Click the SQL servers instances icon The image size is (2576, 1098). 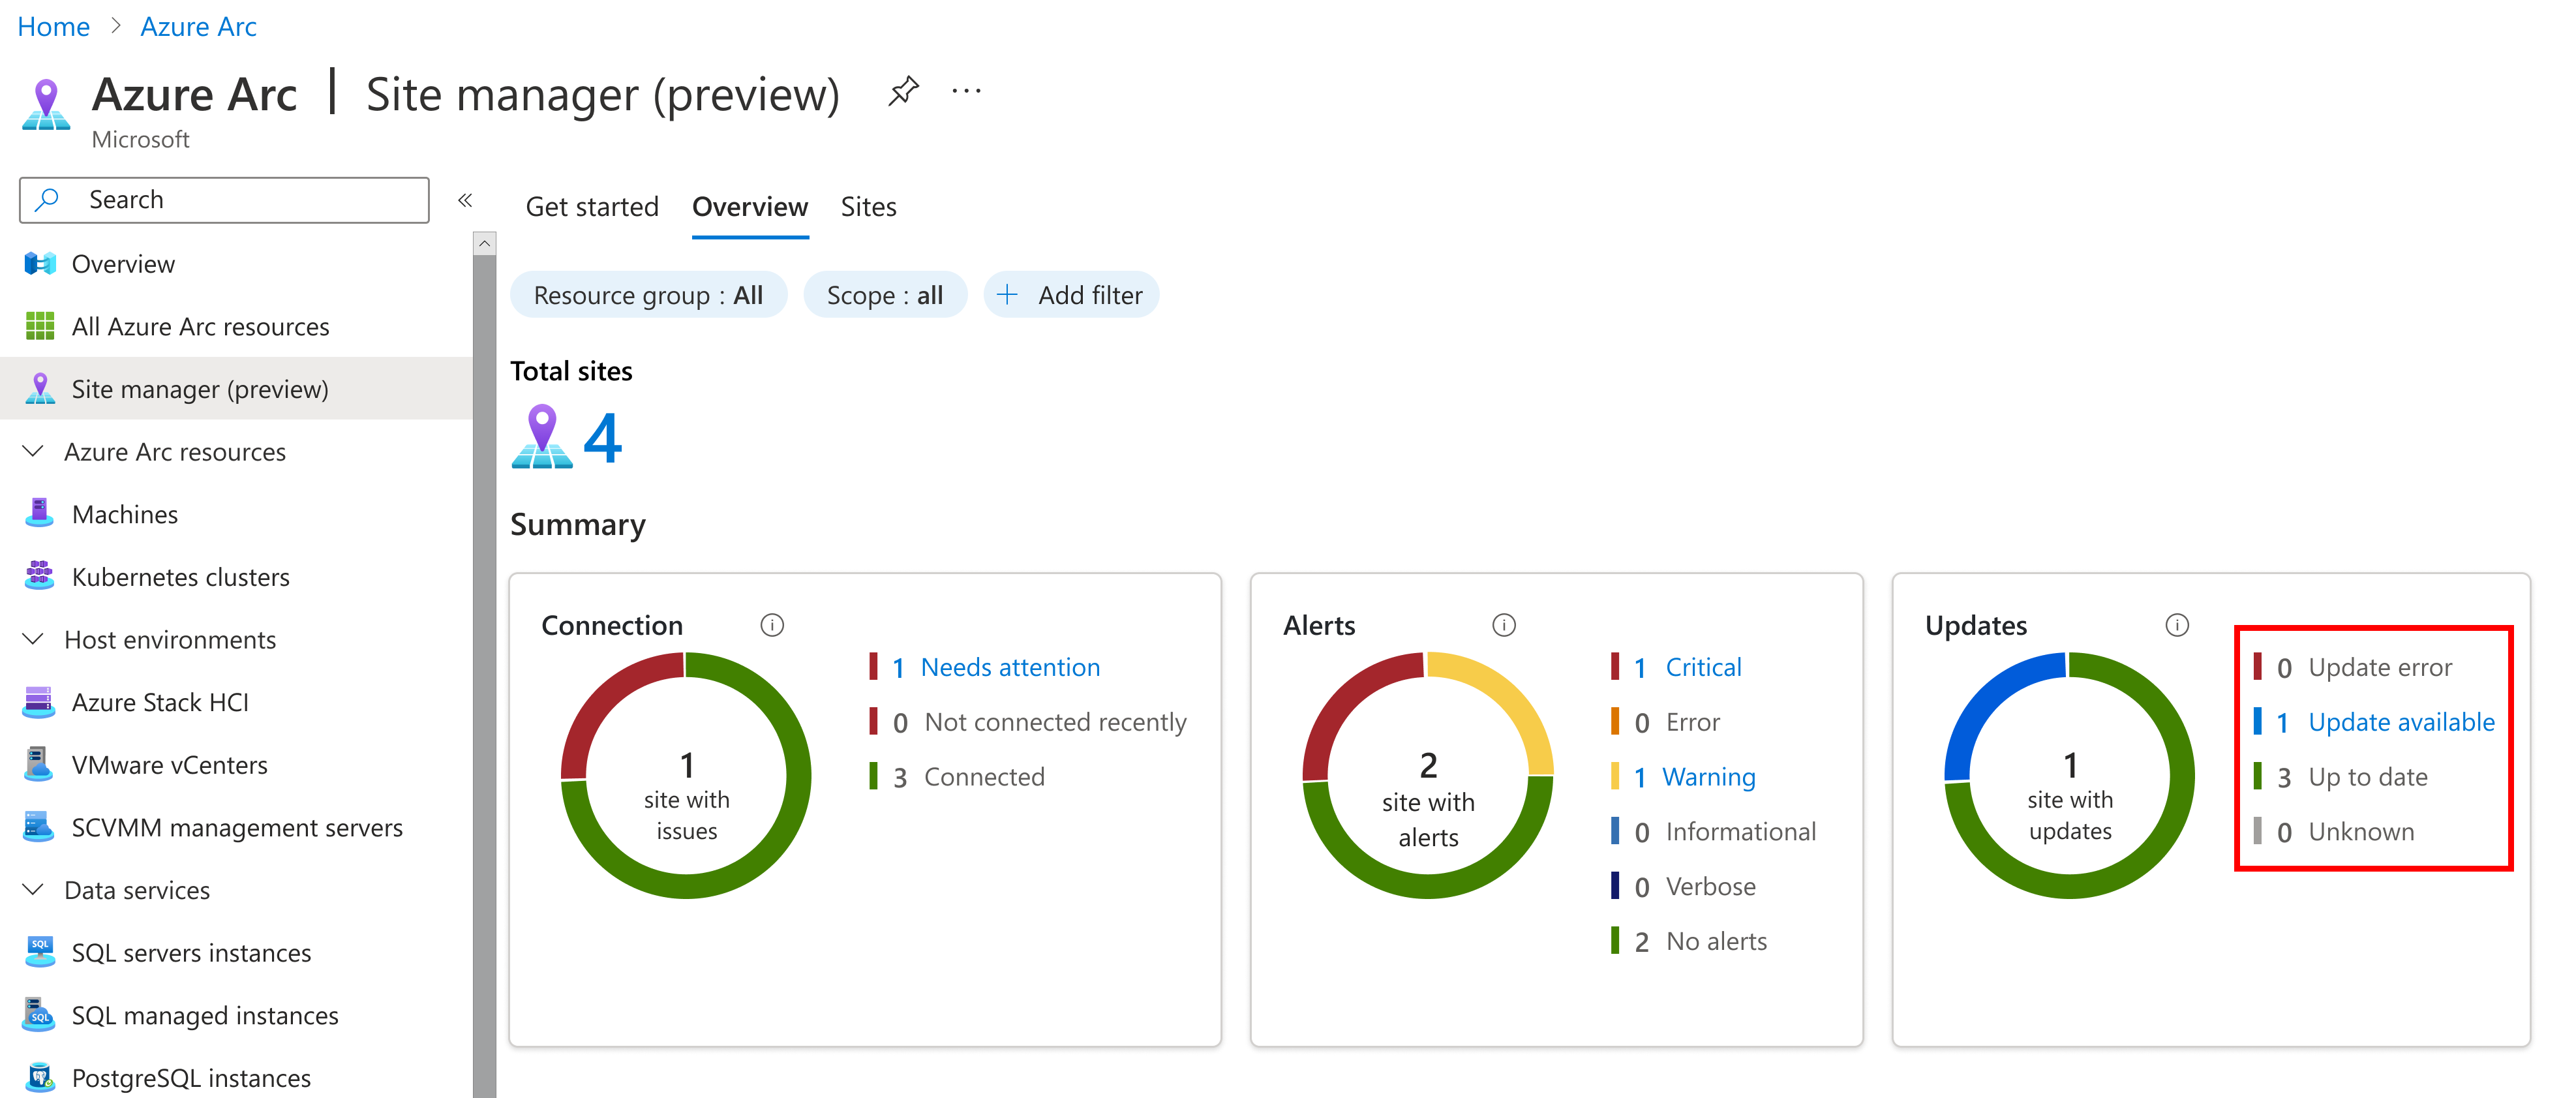tap(39, 952)
